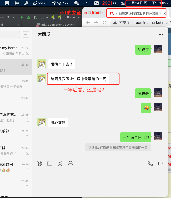Click the green Debug bug icon in IDE
171x198 pixels.
(x=29, y=17)
